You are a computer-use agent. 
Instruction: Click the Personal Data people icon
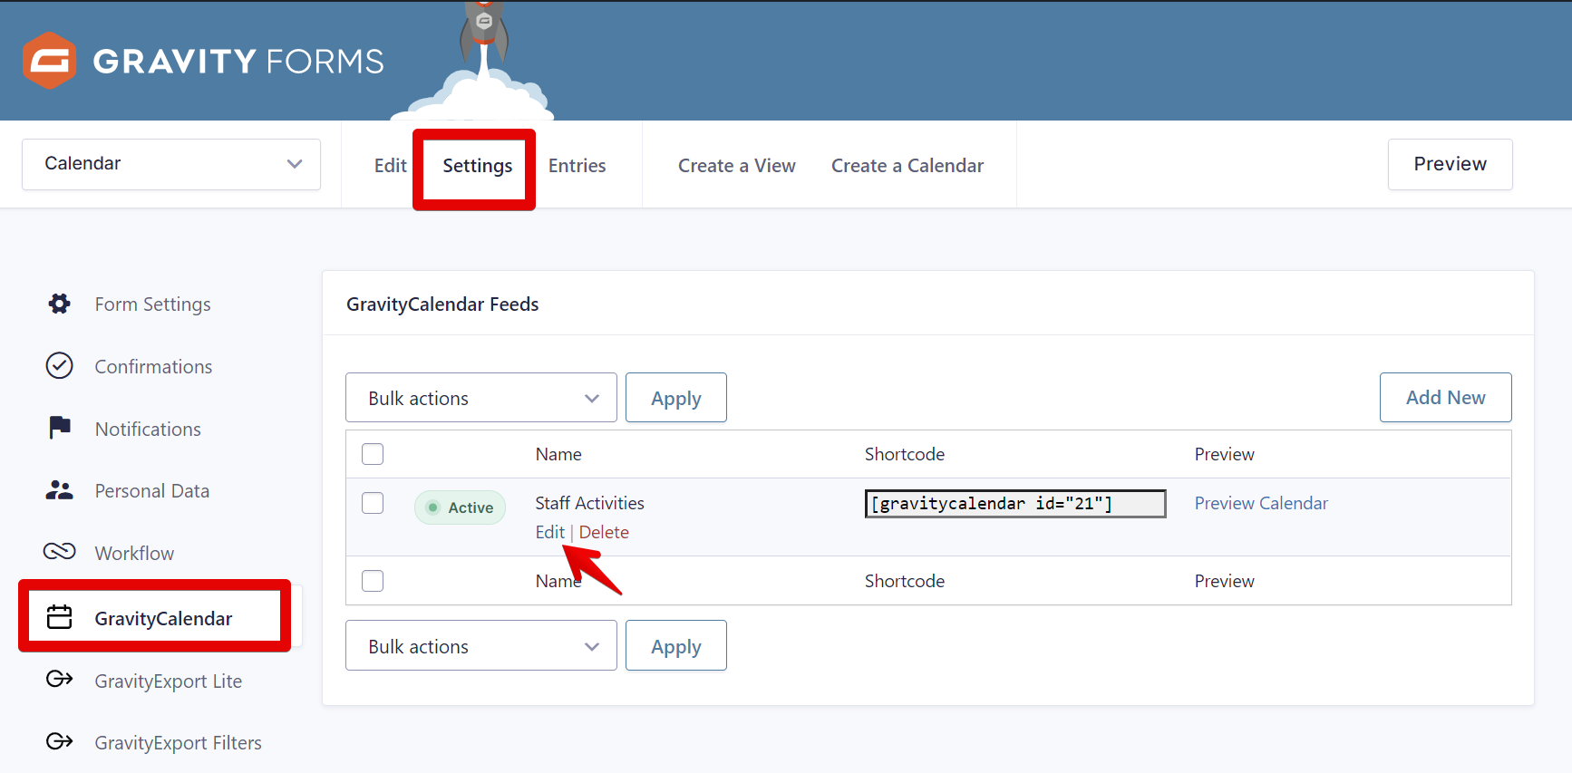click(60, 490)
